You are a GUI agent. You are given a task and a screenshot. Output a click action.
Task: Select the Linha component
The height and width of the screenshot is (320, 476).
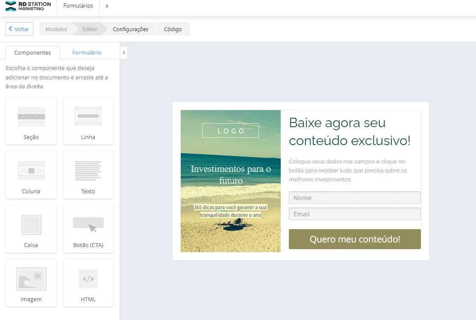tap(88, 121)
